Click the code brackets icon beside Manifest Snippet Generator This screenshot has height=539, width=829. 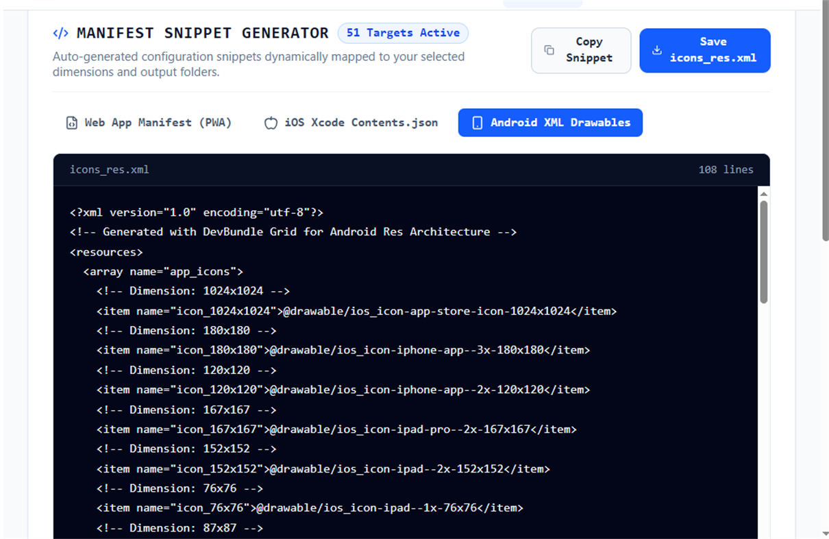[60, 33]
